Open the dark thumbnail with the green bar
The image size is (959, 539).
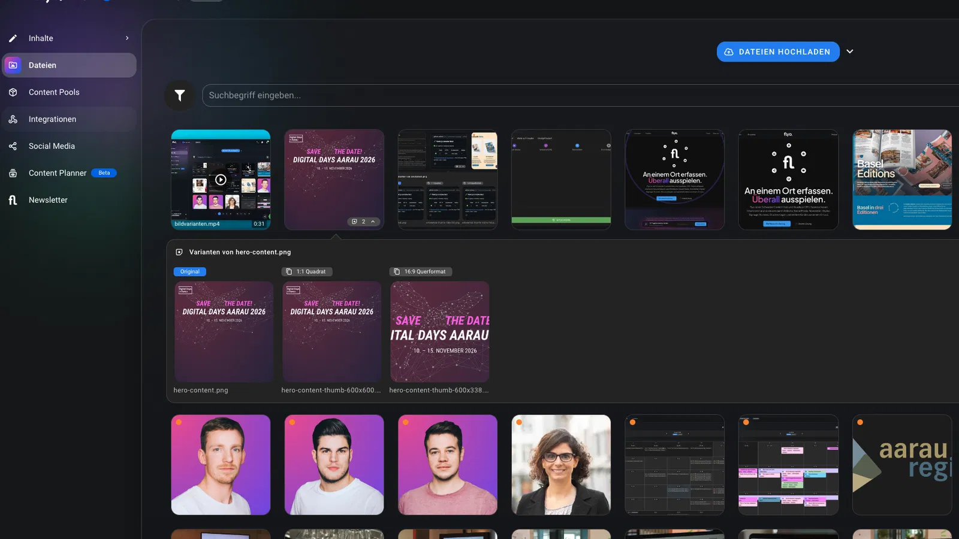point(561,180)
